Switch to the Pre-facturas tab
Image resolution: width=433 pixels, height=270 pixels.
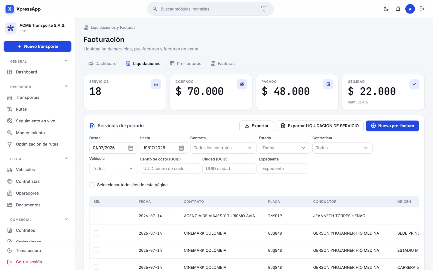click(186, 64)
